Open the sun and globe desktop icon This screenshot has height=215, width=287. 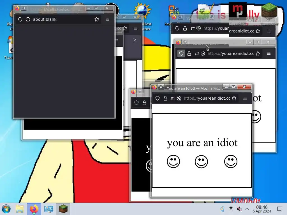(142, 11)
